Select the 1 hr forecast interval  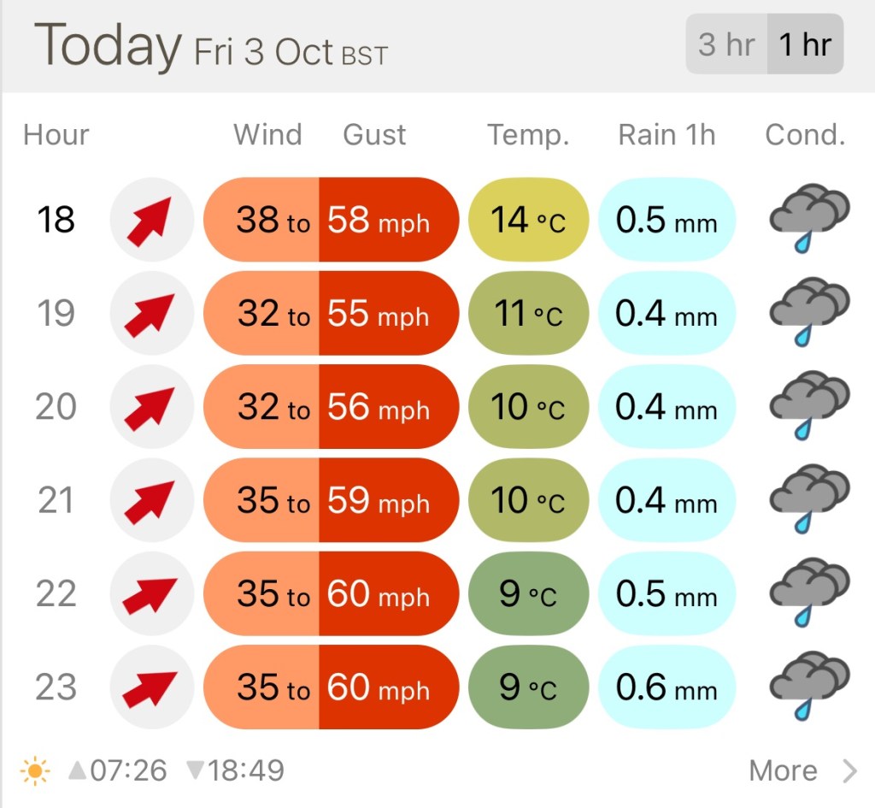coord(804,44)
